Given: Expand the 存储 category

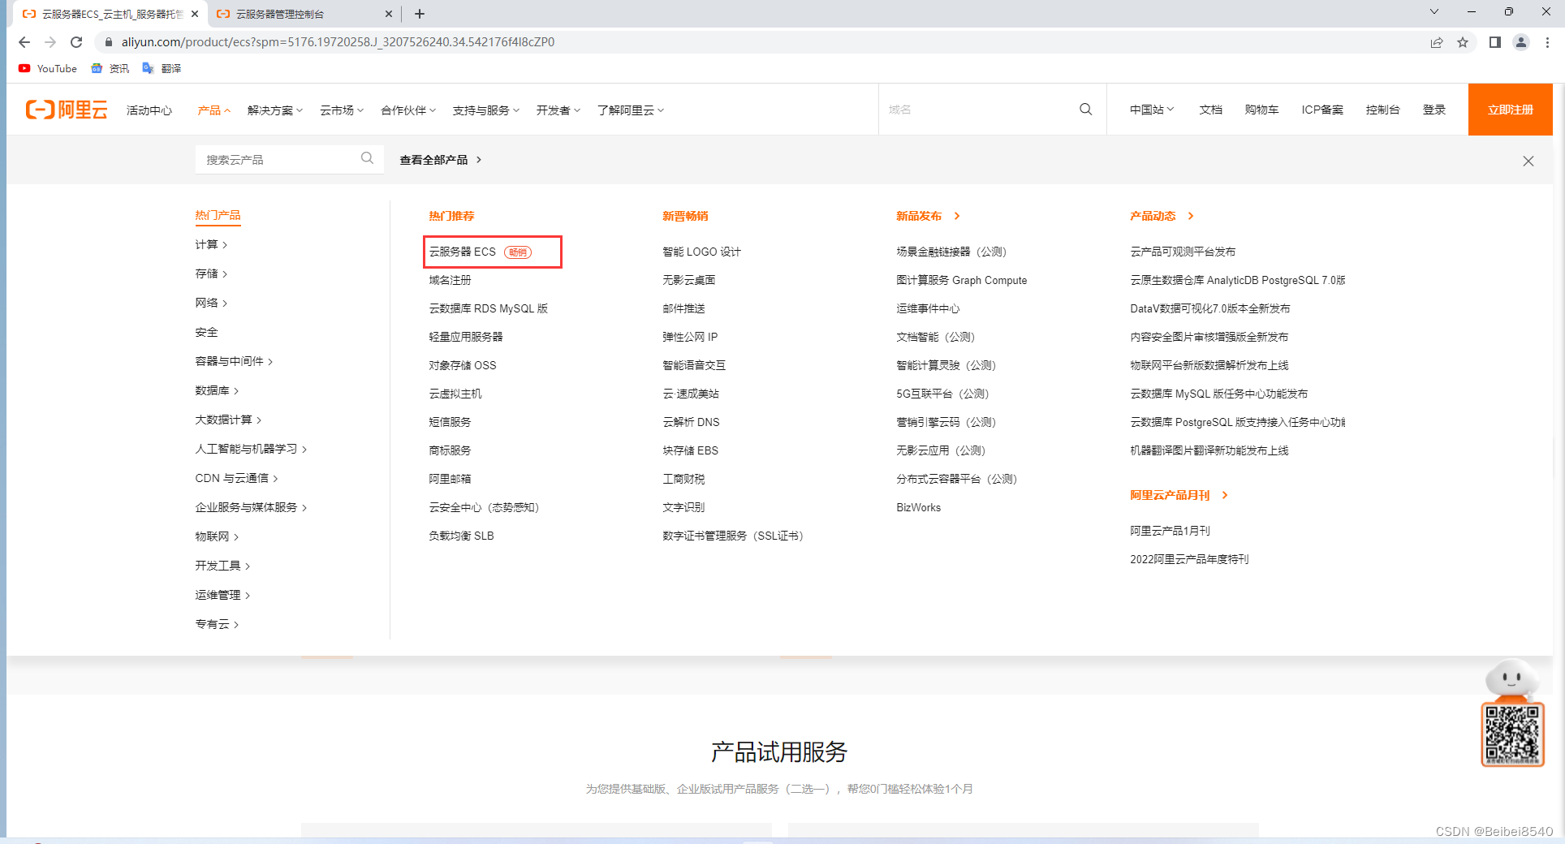Looking at the screenshot, I should [211, 273].
